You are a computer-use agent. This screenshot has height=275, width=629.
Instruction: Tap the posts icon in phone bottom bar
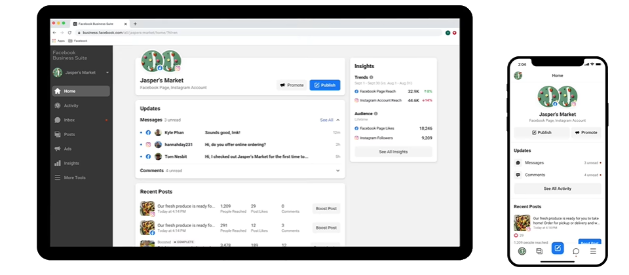coord(539,251)
